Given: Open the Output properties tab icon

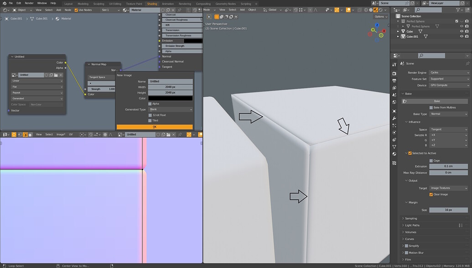Looking at the screenshot, I should click(x=394, y=81).
